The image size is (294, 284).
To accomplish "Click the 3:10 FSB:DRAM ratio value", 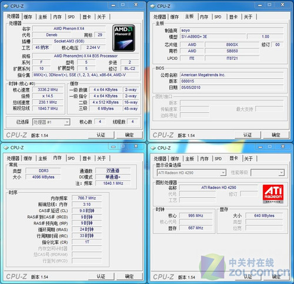I will (87, 205).
